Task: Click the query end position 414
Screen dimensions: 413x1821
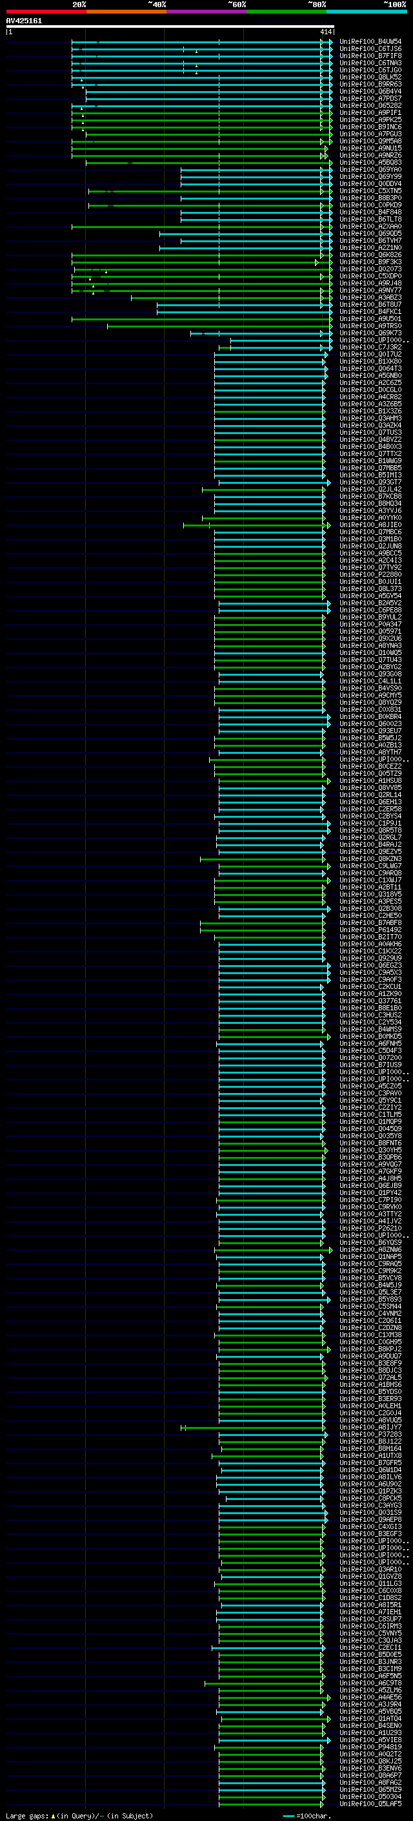Action: 326,32
